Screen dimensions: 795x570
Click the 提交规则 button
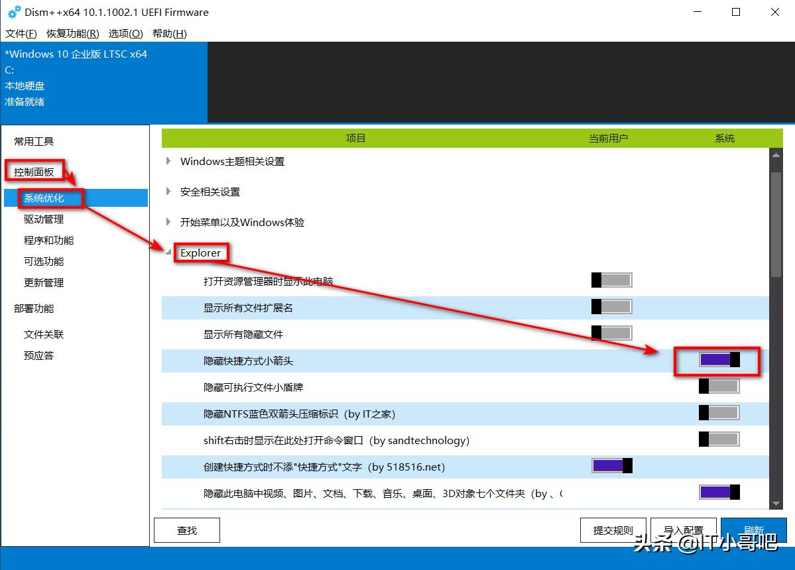click(x=613, y=530)
